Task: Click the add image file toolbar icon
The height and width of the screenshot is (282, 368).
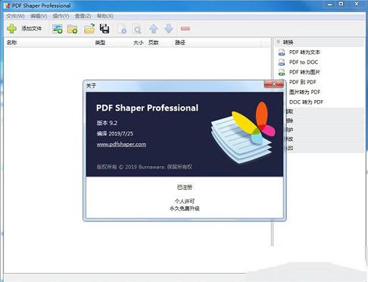Action: click(58, 29)
